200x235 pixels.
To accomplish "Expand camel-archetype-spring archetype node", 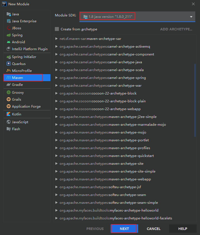I will [57, 78].
